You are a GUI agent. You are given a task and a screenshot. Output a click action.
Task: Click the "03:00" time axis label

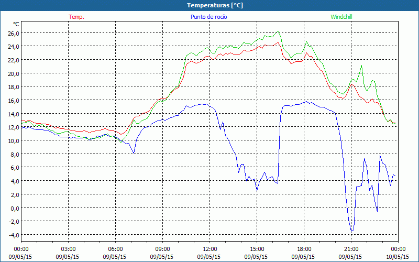coord(68,249)
